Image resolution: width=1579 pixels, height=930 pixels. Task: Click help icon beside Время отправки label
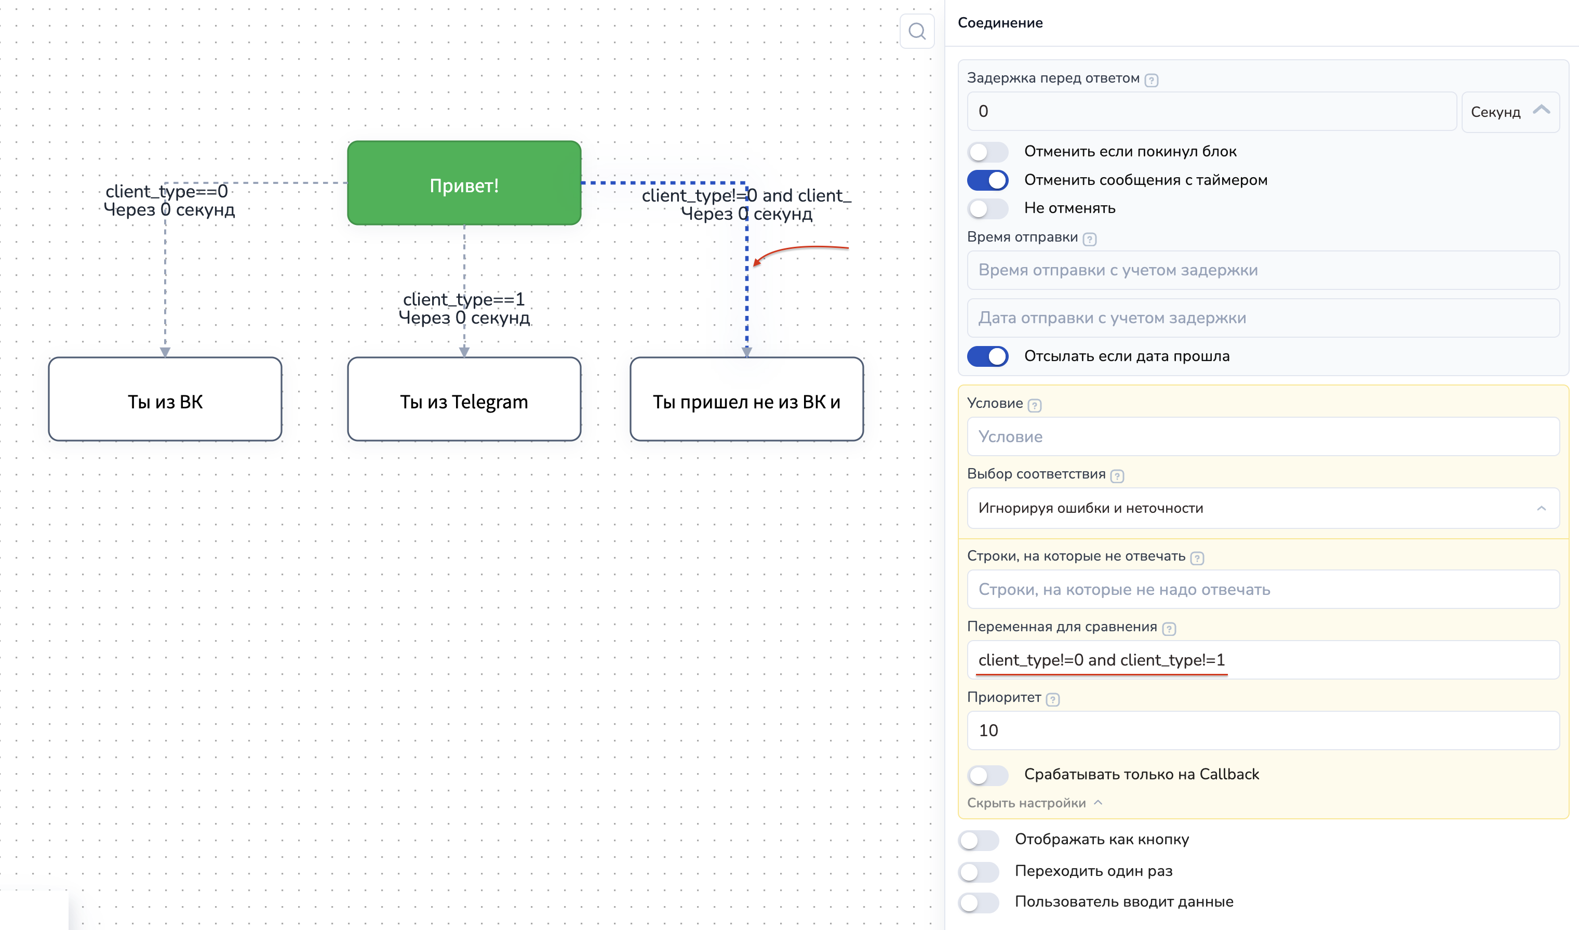coord(1090,240)
